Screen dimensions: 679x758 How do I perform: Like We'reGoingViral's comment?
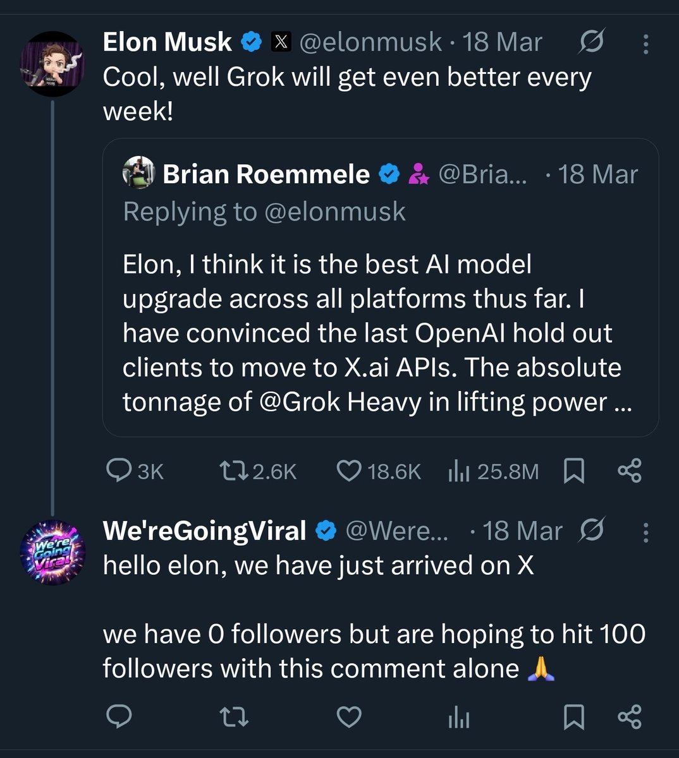(x=348, y=717)
